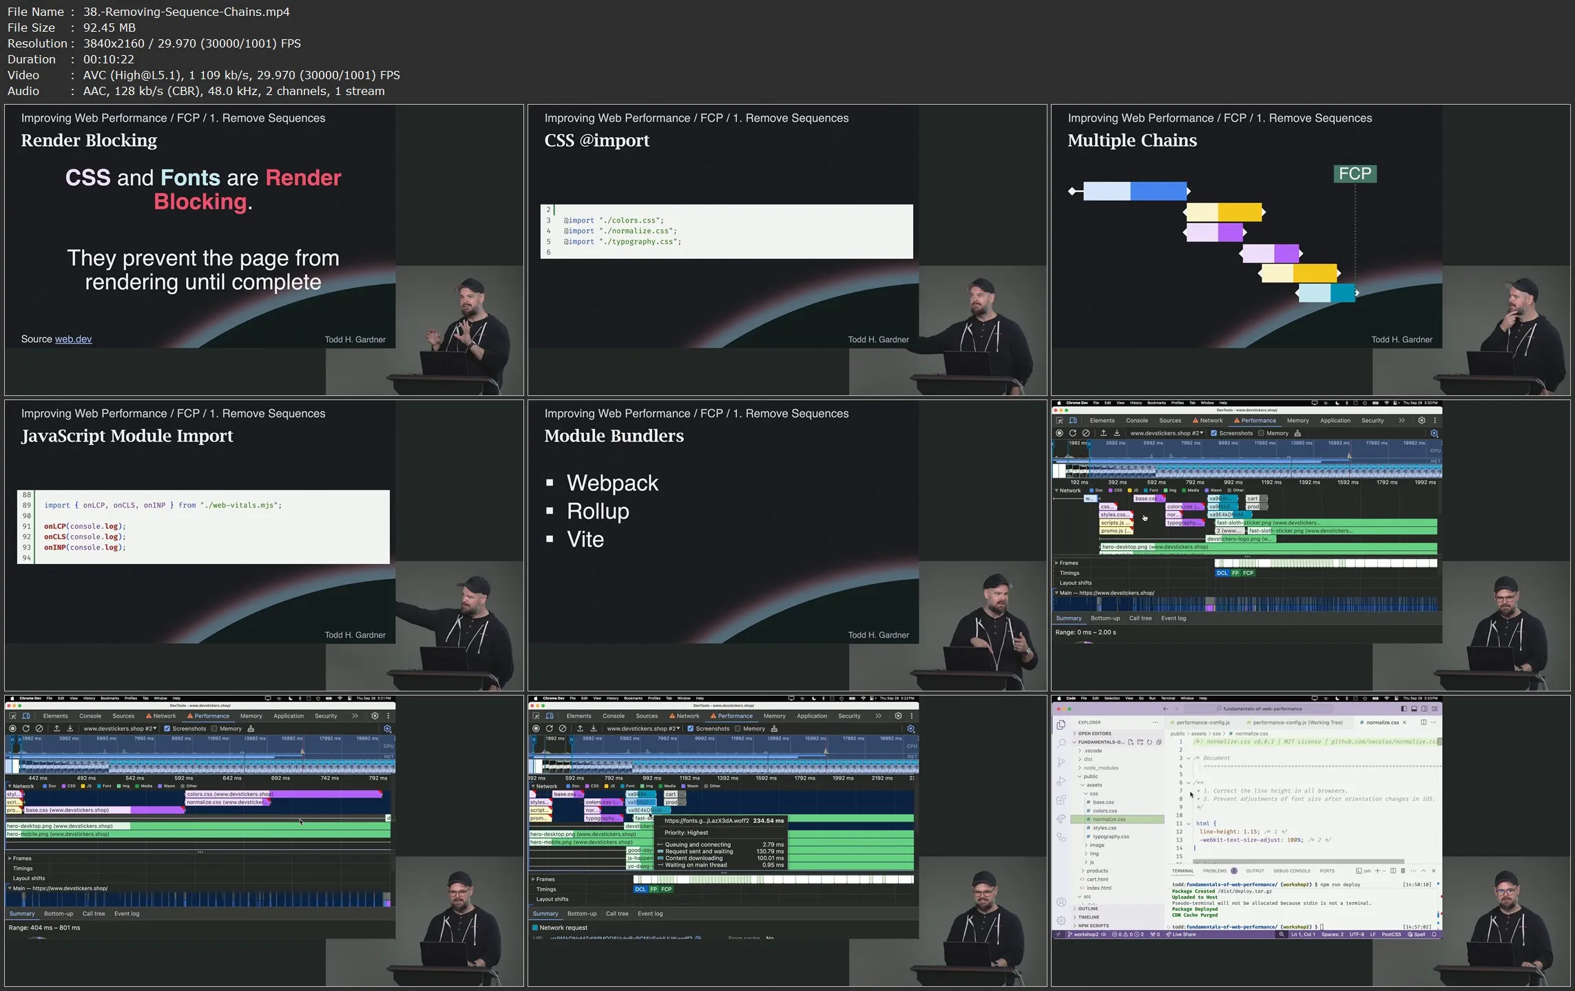Open Run and Debug icon in VS Code

coord(1061,781)
